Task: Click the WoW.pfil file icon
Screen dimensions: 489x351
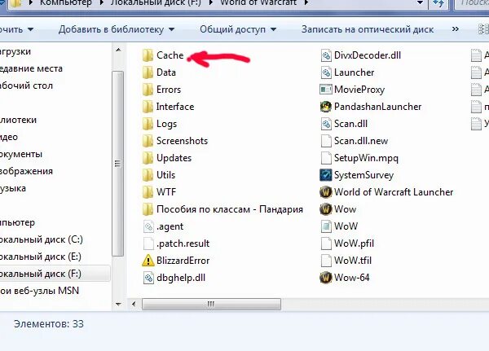Action: (x=326, y=244)
